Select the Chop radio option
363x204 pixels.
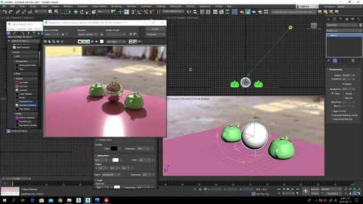click(x=333, y=93)
